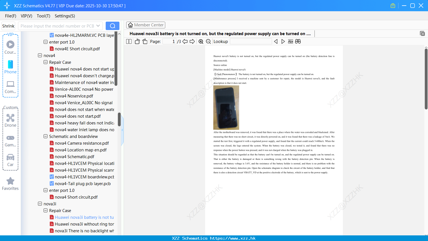Open nova4 Camera resistance.pdf
Screen dimensions: 428x241
79,143
